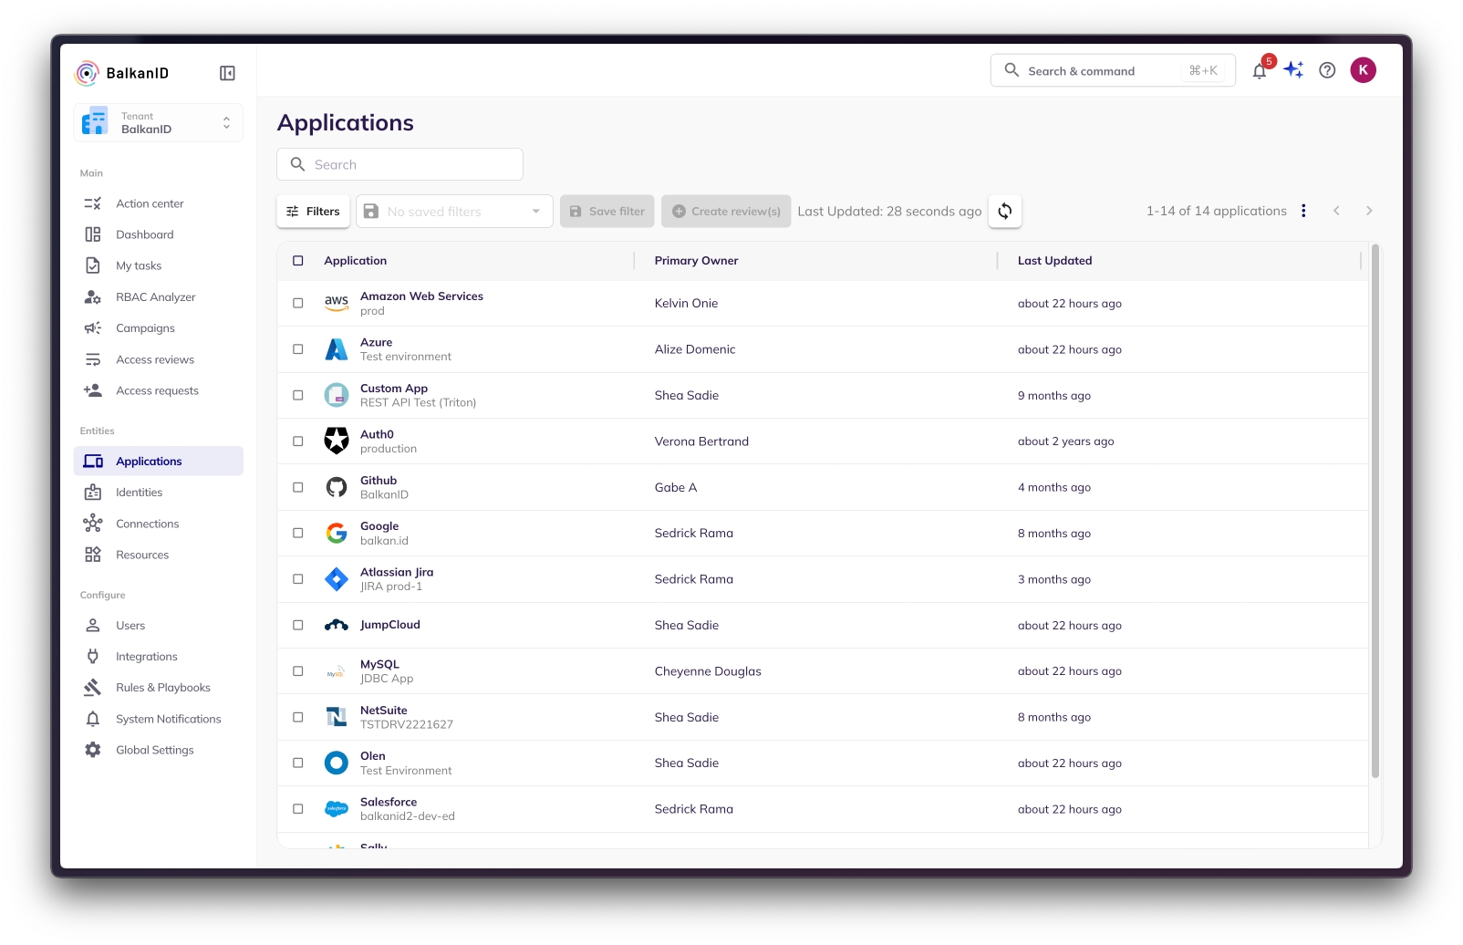Click the Applications search field
Screen dimensions: 1463x945
(x=399, y=164)
